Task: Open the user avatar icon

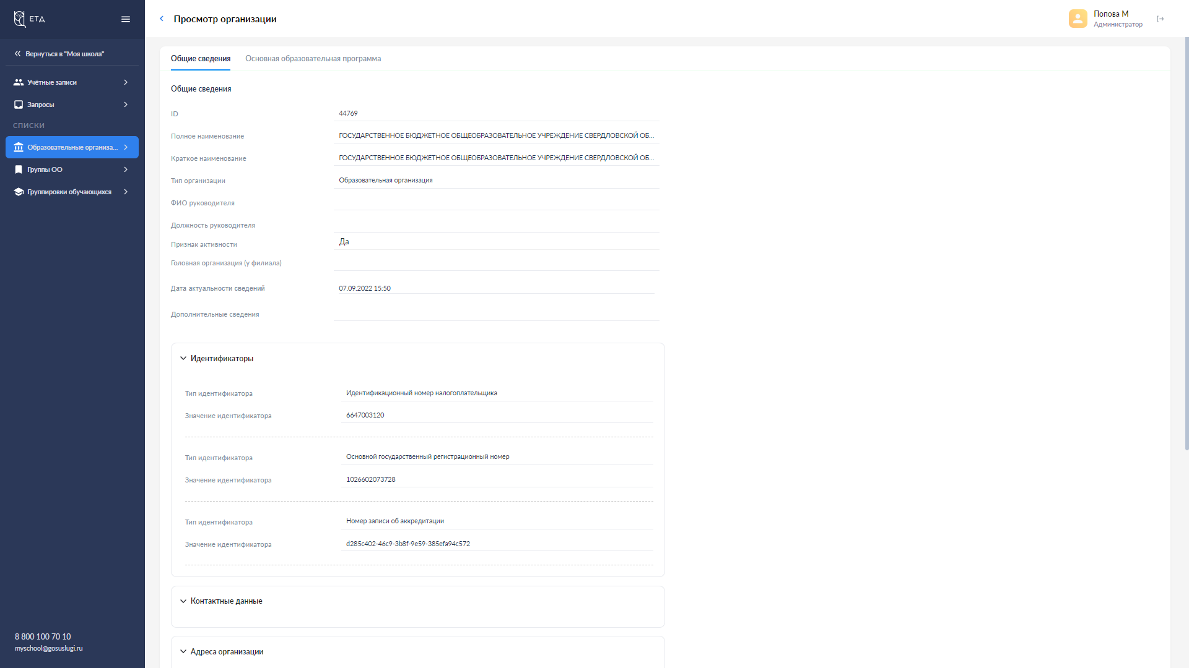Action: [1078, 19]
